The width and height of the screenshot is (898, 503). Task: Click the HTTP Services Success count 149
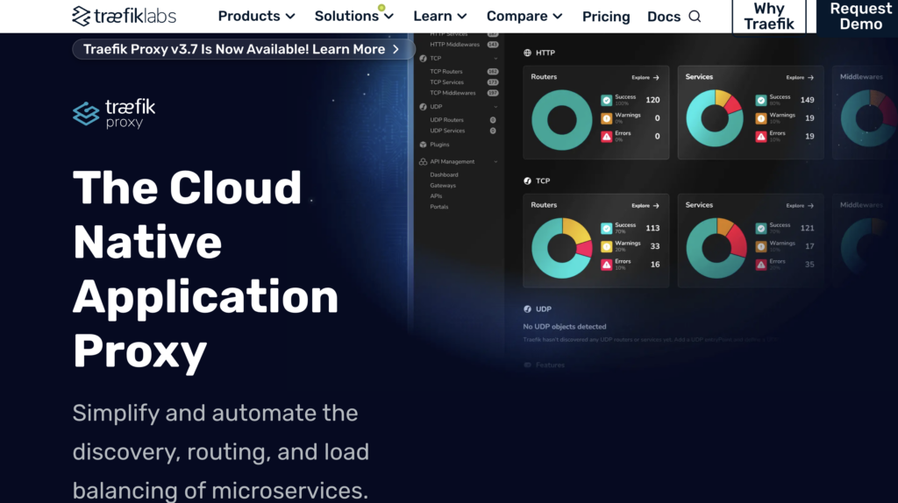click(807, 100)
